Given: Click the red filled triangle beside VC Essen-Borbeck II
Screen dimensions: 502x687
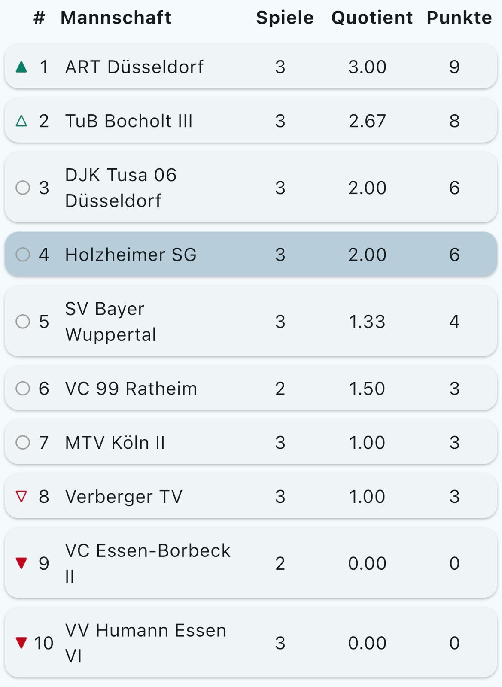Looking at the screenshot, I should (21, 563).
